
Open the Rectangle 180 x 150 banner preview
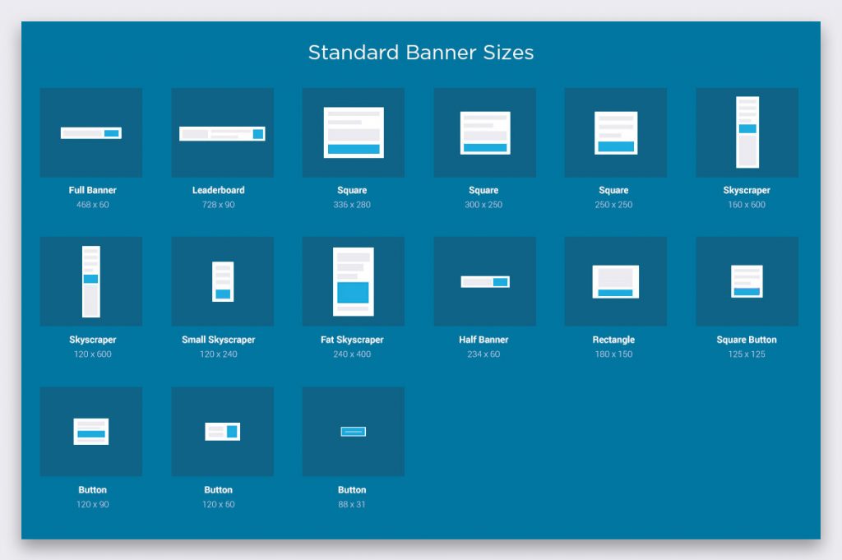(x=614, y=280)
